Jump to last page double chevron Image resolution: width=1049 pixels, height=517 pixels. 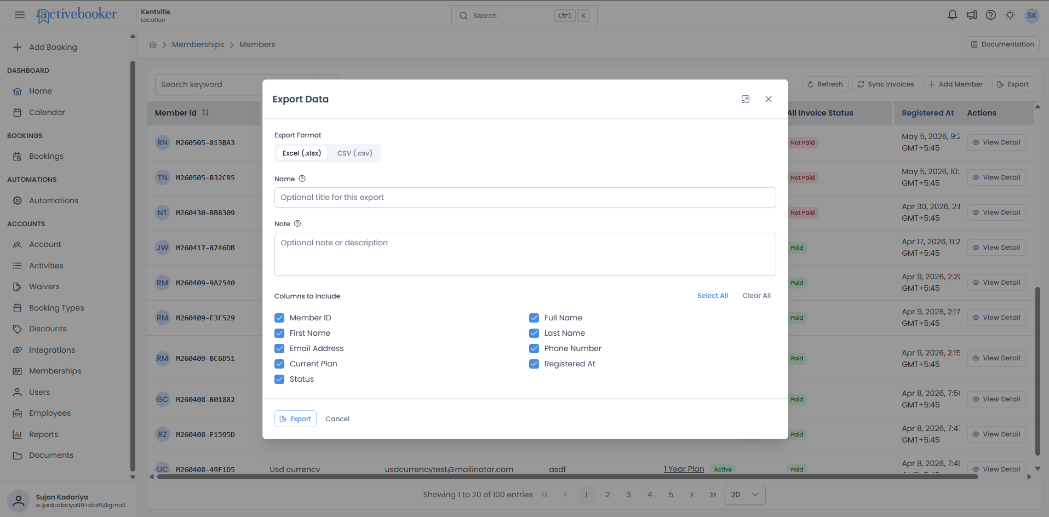[713, 495]
